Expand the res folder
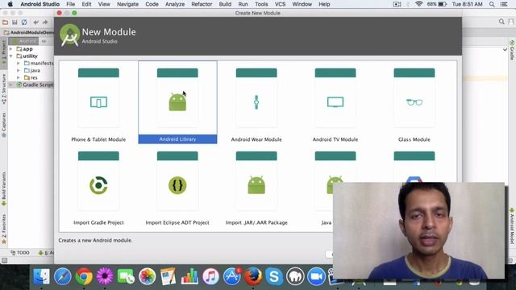Image resolution: width=516 pixels, height=290 pixels. [x=19, y=77]
